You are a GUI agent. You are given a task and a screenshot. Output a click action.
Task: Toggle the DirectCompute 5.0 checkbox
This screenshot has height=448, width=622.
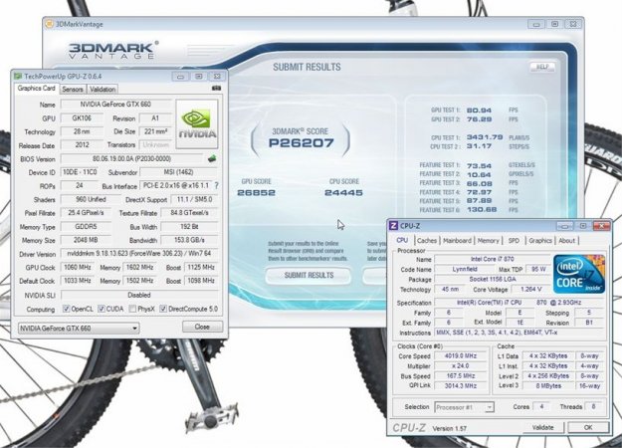pyautogui.click(x=162, y=309)
